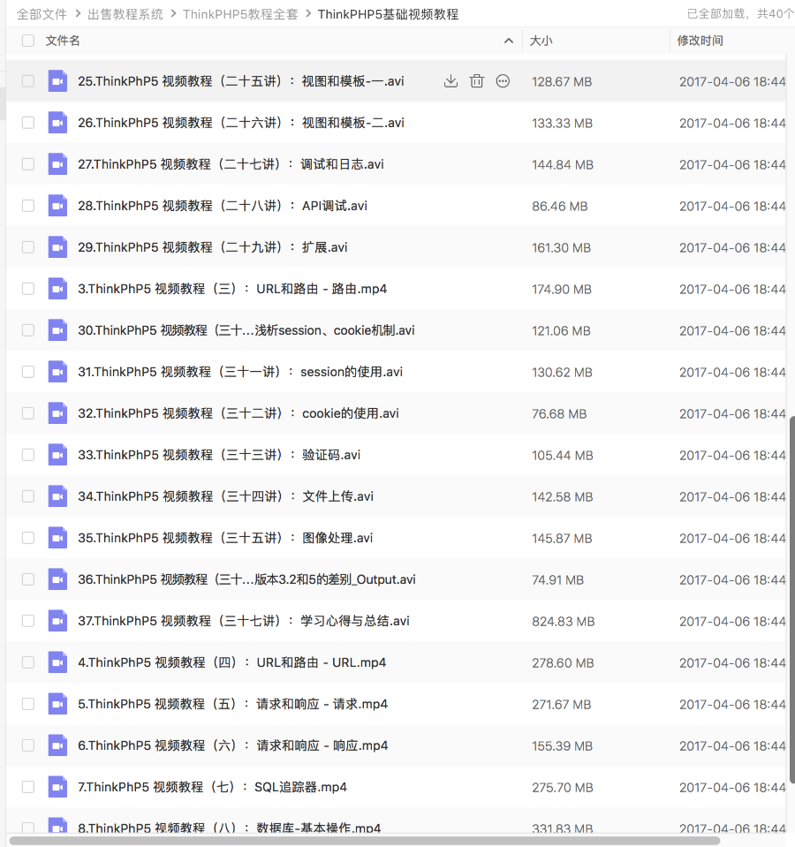This screenshot has height=847, width=795.
Task: Click video file icon for 5.ThinkPhP5 请求.mp4
Action: point(57,704)
